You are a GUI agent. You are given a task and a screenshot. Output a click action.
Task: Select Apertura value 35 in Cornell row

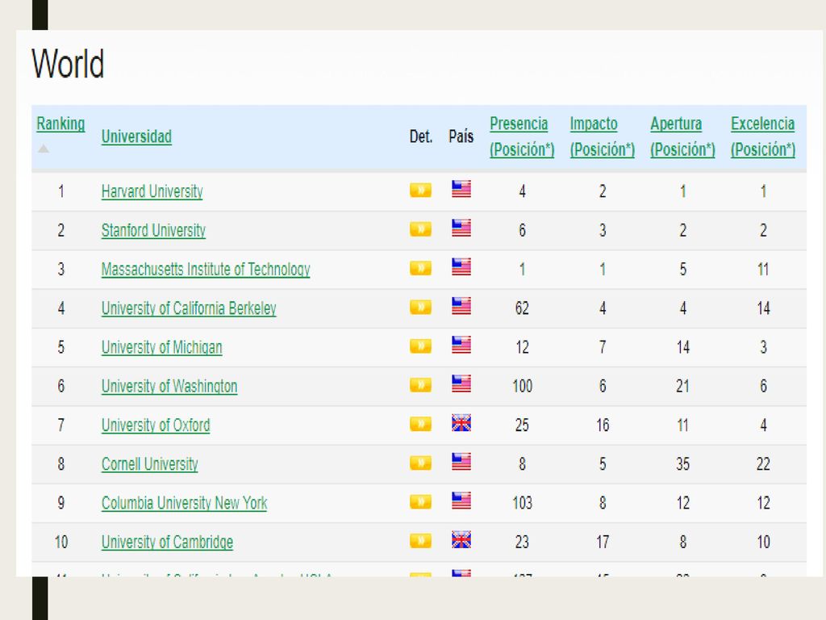coord(682,464)
